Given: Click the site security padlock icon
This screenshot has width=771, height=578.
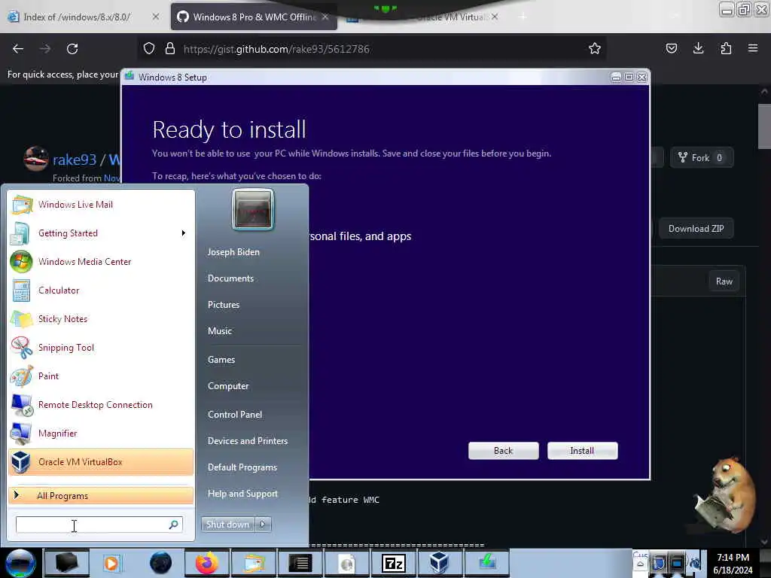Looking at the screenshot, I should click(170, 49).
